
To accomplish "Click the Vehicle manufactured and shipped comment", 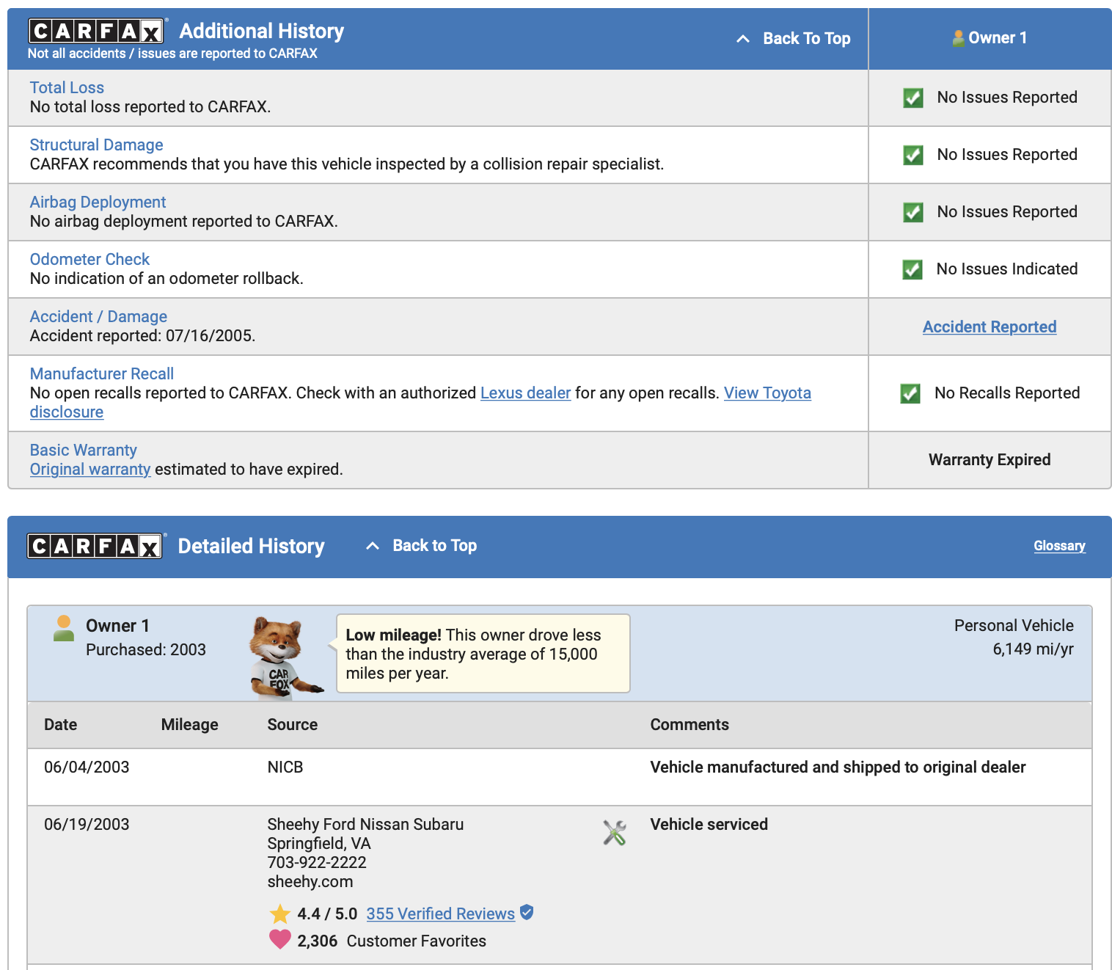I will tap(838, 767).
